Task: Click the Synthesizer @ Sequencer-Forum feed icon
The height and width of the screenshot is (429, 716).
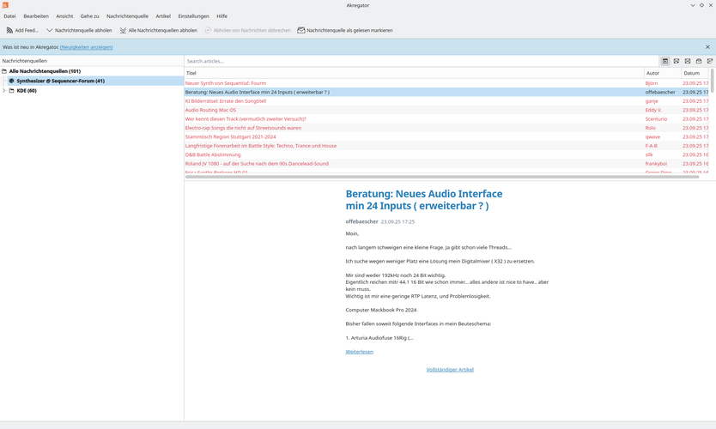Action: (x=11, y=81)
